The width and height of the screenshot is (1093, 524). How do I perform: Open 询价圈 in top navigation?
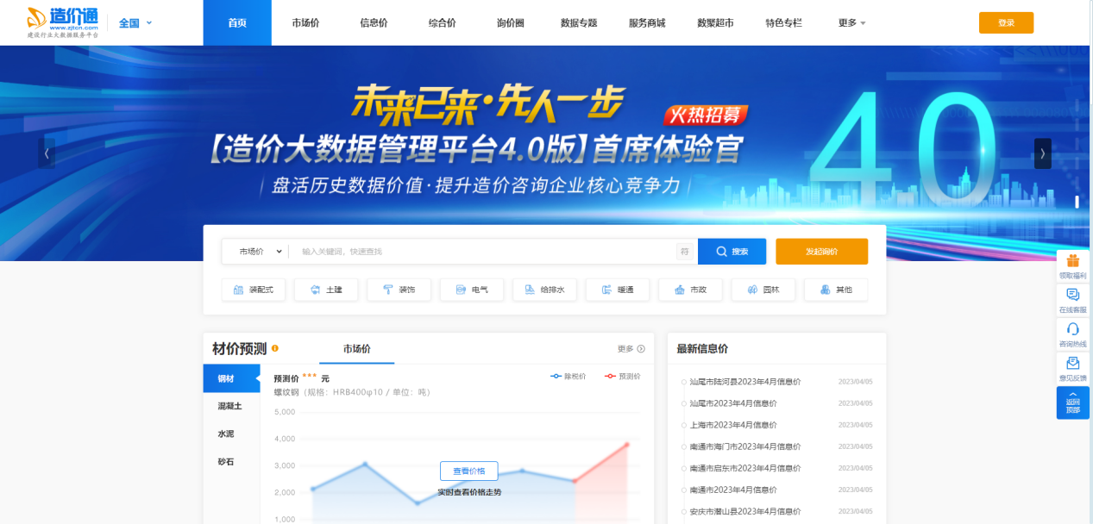[511, 22]
